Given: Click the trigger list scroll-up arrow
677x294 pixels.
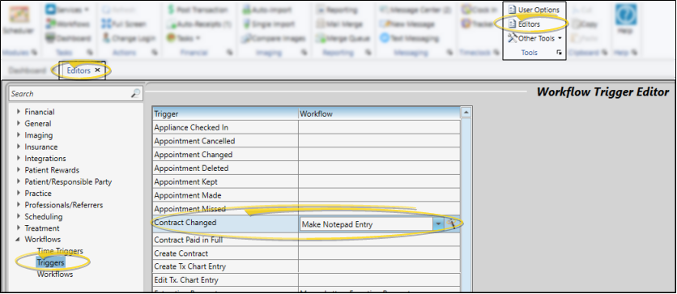Looking at the screenshot, I should 466,113.
